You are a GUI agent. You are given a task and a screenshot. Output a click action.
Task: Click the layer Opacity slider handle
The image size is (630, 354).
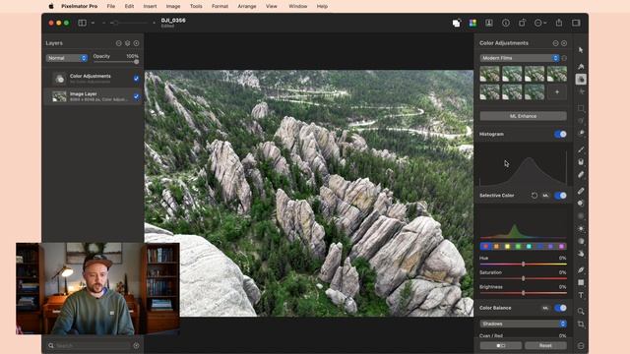tap(136, 62)
